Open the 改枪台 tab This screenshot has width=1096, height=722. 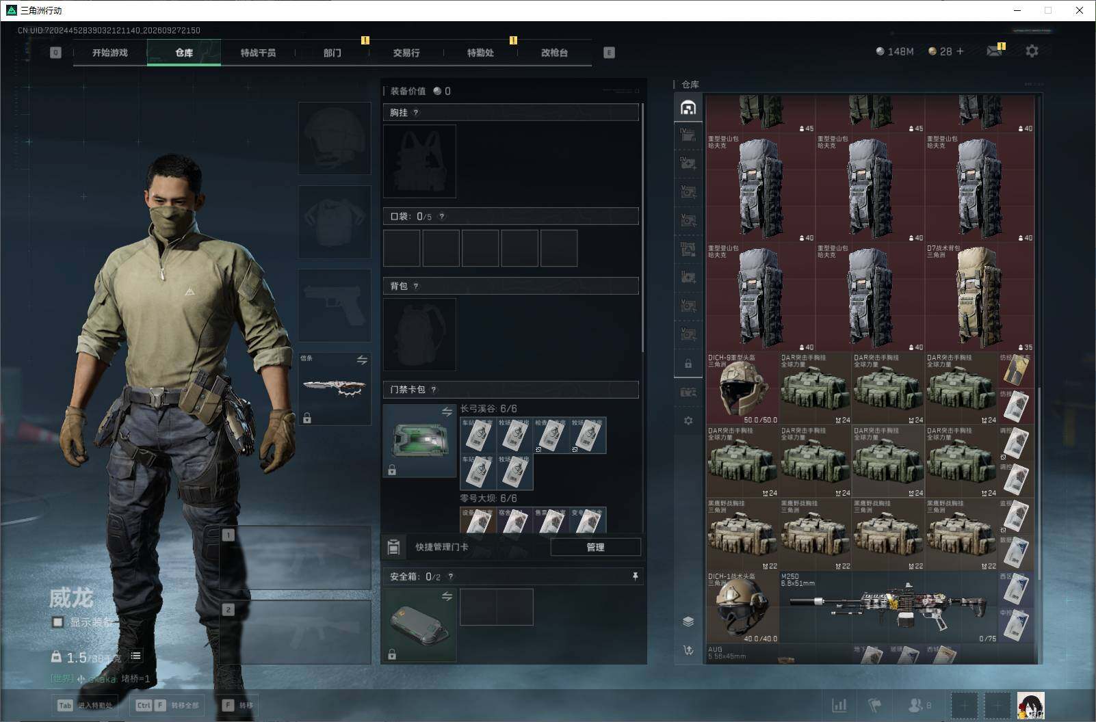554,53
